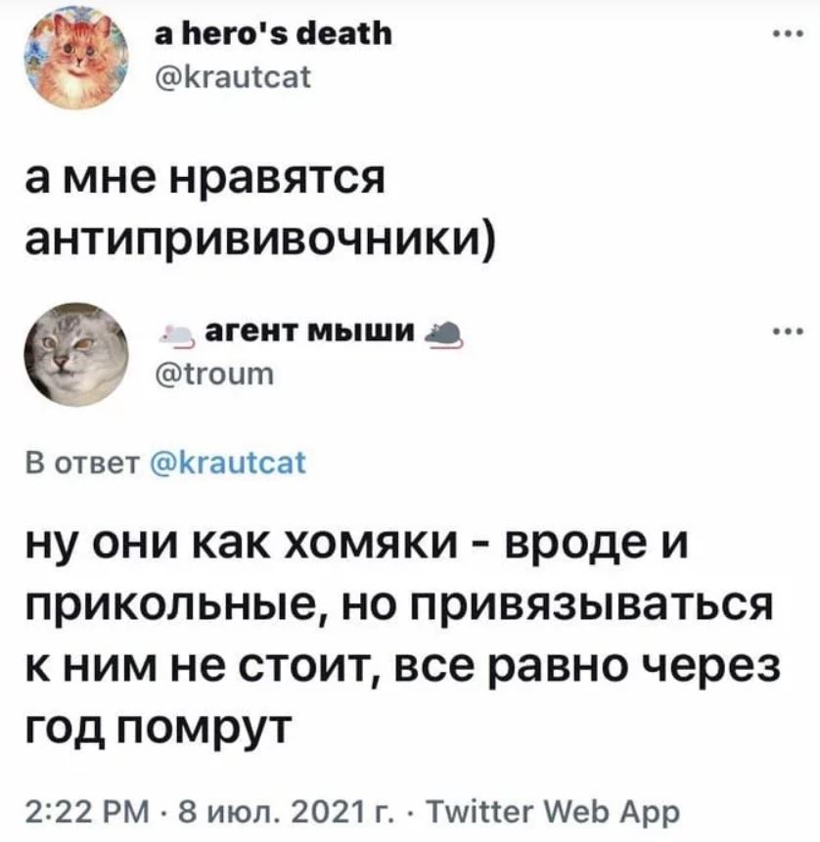Click the white mouse emoji
This screenshot has width=820, height=842.
[178, 334]
